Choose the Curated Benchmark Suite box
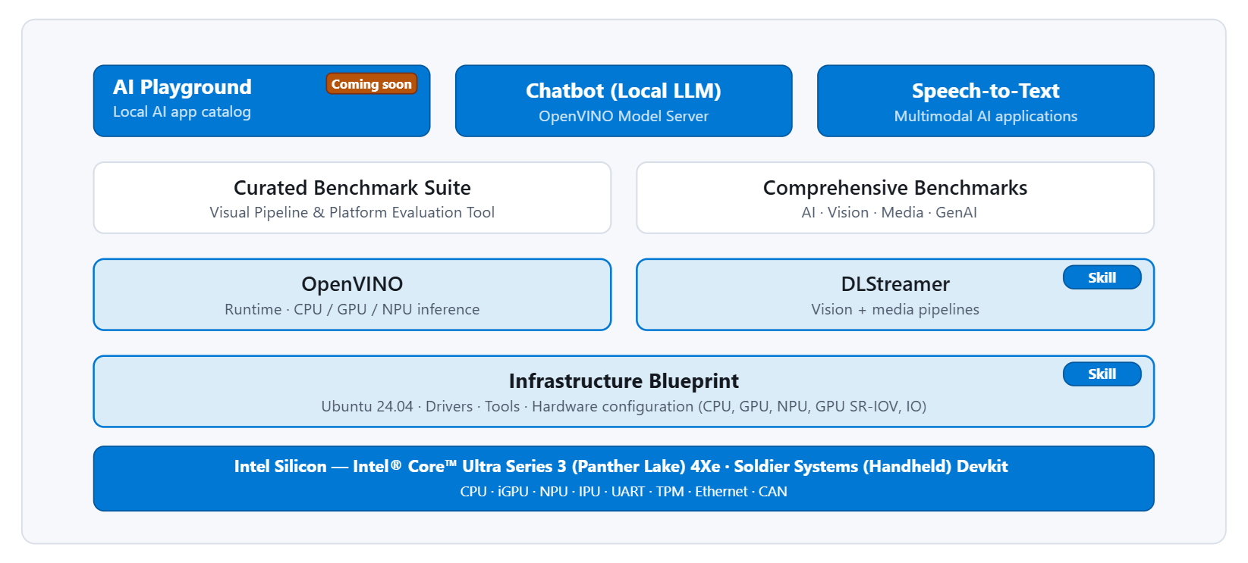This screenshot has width=1248, height=563. [x=352, y=198]
